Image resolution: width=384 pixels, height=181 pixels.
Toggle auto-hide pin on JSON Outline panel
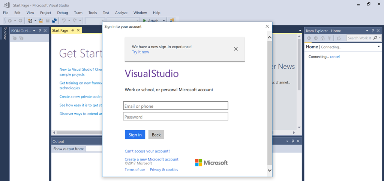40,31
